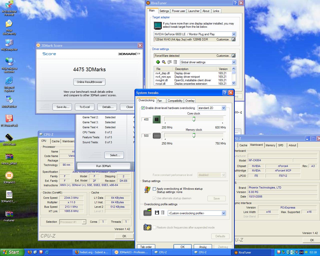Click Online ResultBrowser button
This screenshot has width=320, height=256.
pos(89,82)
